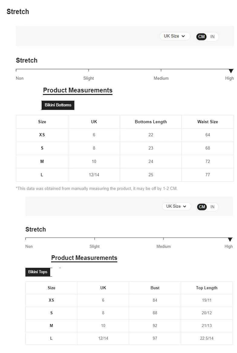Click the top Product Measurements heading
The width and height of the screenshot is (237, 353).
pos(78,90)
